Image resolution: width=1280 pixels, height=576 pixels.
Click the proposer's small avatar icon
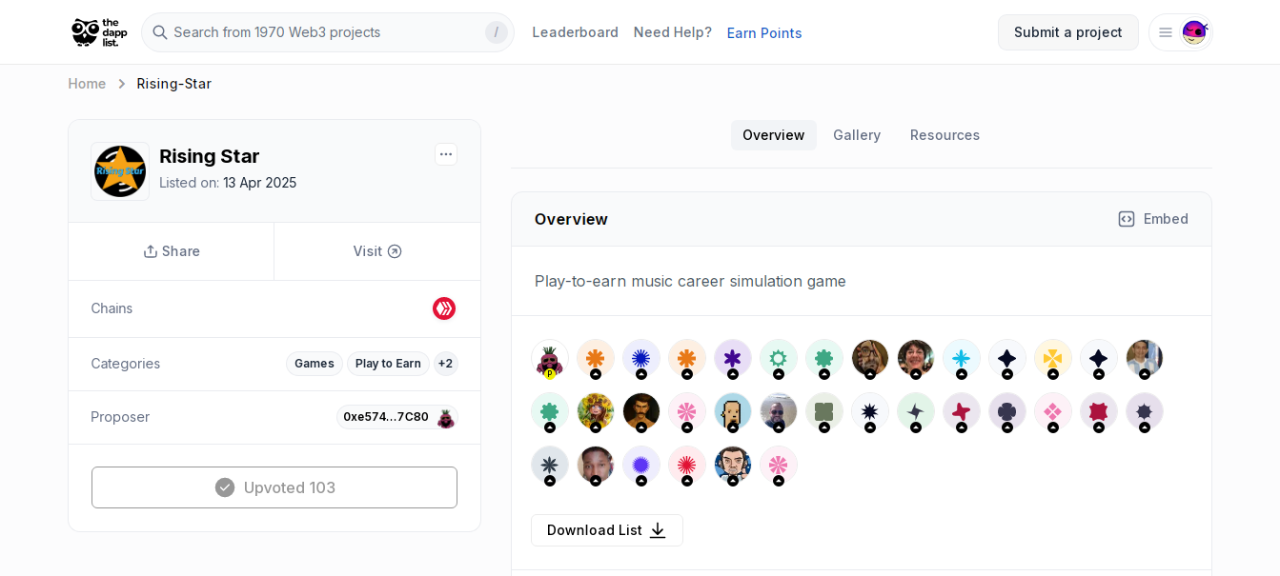(x=445, y=417)
